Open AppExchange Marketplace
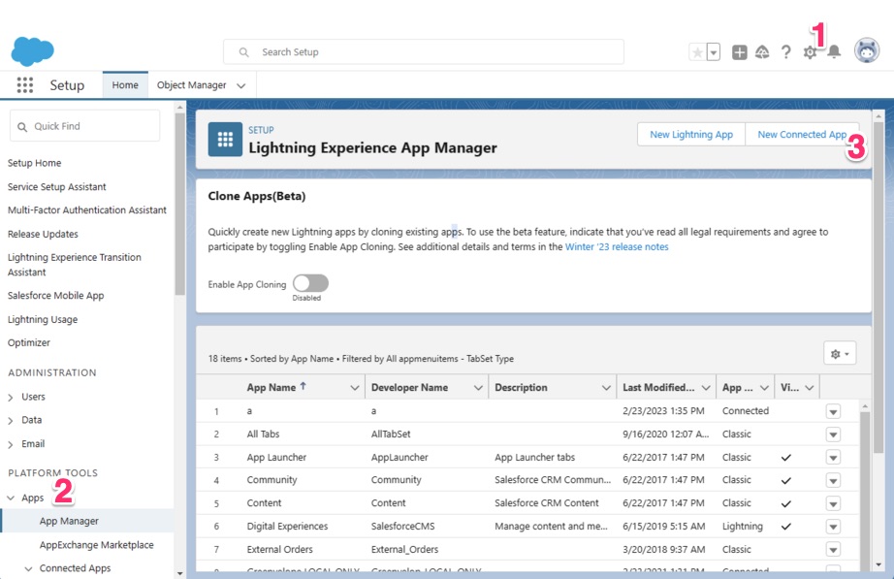Image resolution: width=894 pixels, height=579 pixels. pos(96,545)
